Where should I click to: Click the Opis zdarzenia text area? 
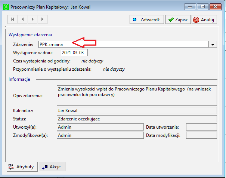pyautogui.click(x=137, y=95)
